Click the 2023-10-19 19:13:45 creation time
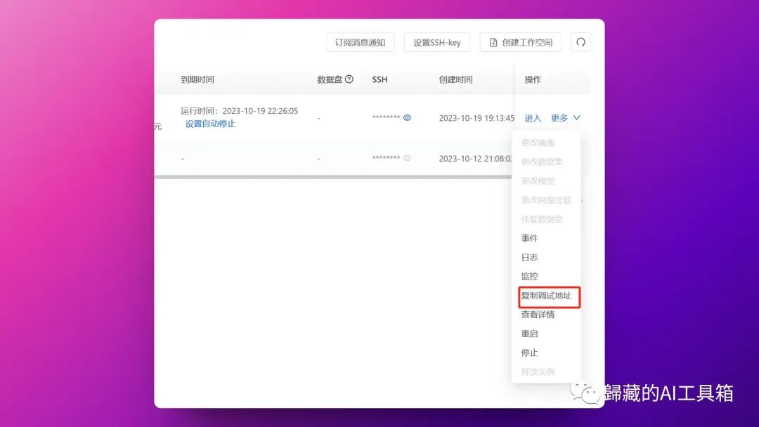The image size is (759, 427). point(476,118)
